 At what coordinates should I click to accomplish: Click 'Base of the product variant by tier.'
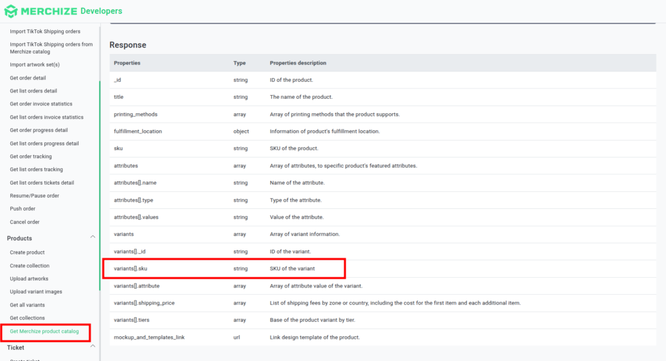[x=312, y=320]
